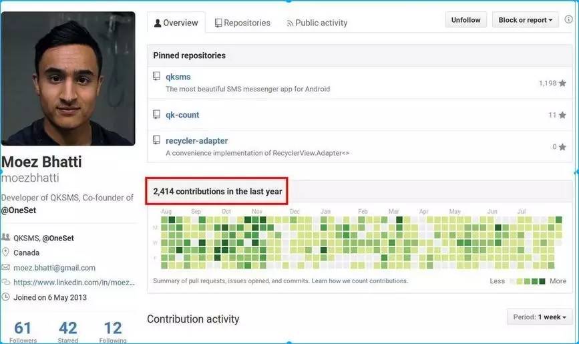Open the Public activity tab
The height and width of the screenshot is (344, 579).
click(317, 23)
